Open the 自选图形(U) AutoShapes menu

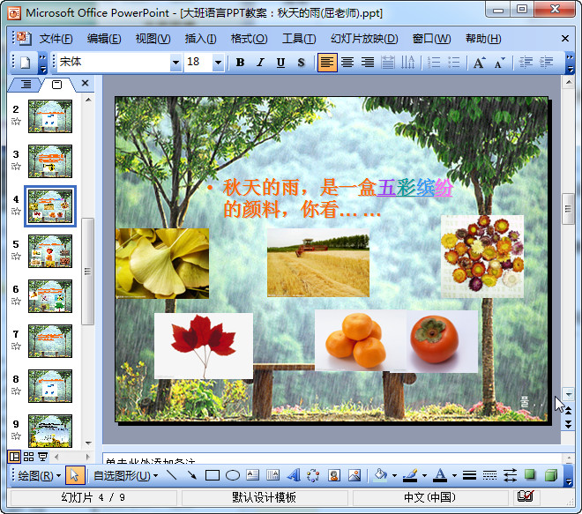(125, 475)
